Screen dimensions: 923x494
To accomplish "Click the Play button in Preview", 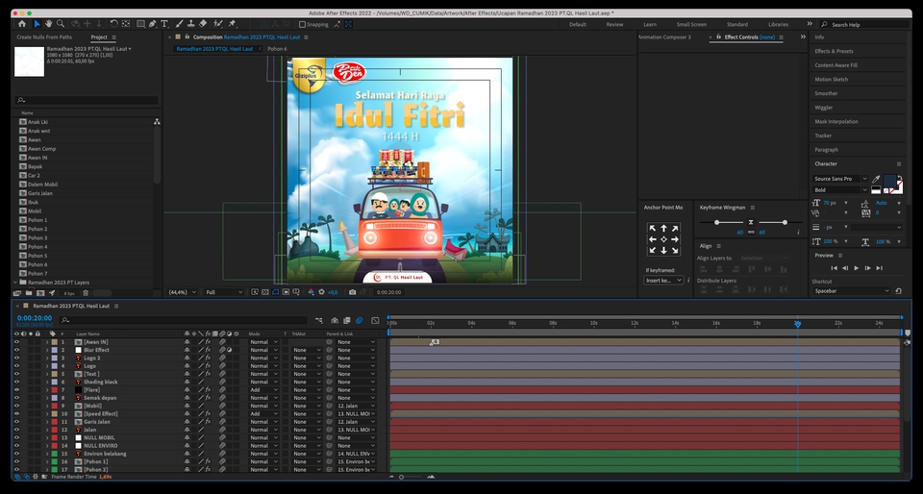I will click(857, 268).
